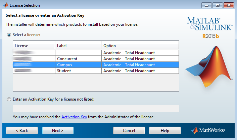Click Option cell of the Student row
Screen dimensions: 237x140
click(x=140, y=71)
